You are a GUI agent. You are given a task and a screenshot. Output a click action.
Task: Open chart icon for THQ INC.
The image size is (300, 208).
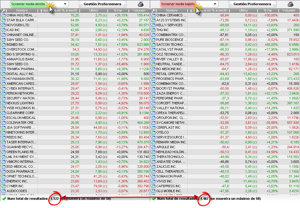tap(153, 30)
